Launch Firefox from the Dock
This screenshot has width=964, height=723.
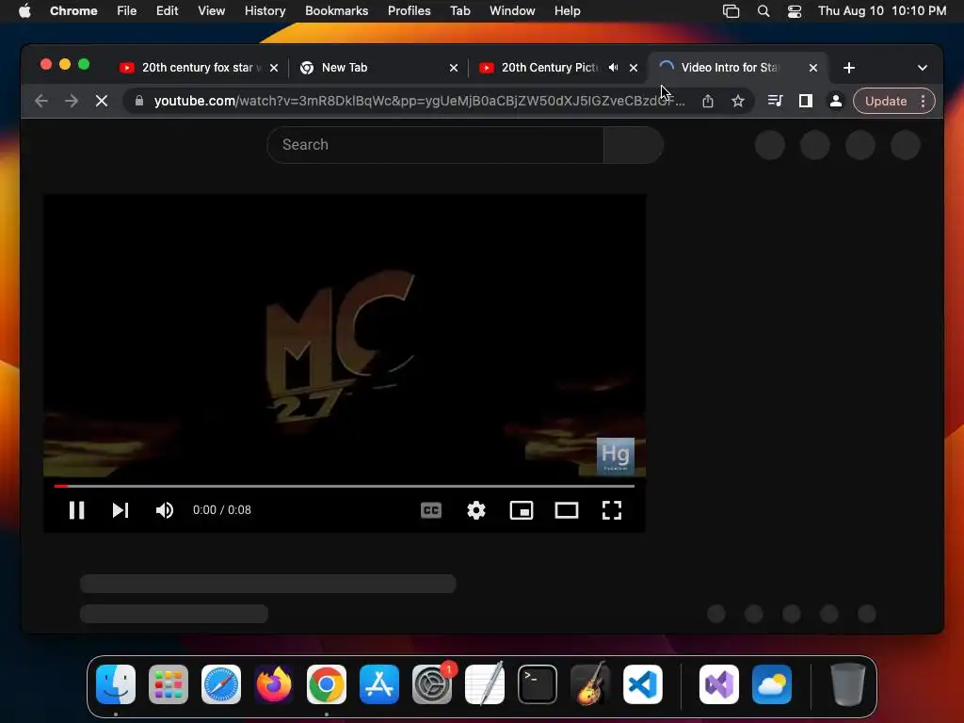coord(274,684)
